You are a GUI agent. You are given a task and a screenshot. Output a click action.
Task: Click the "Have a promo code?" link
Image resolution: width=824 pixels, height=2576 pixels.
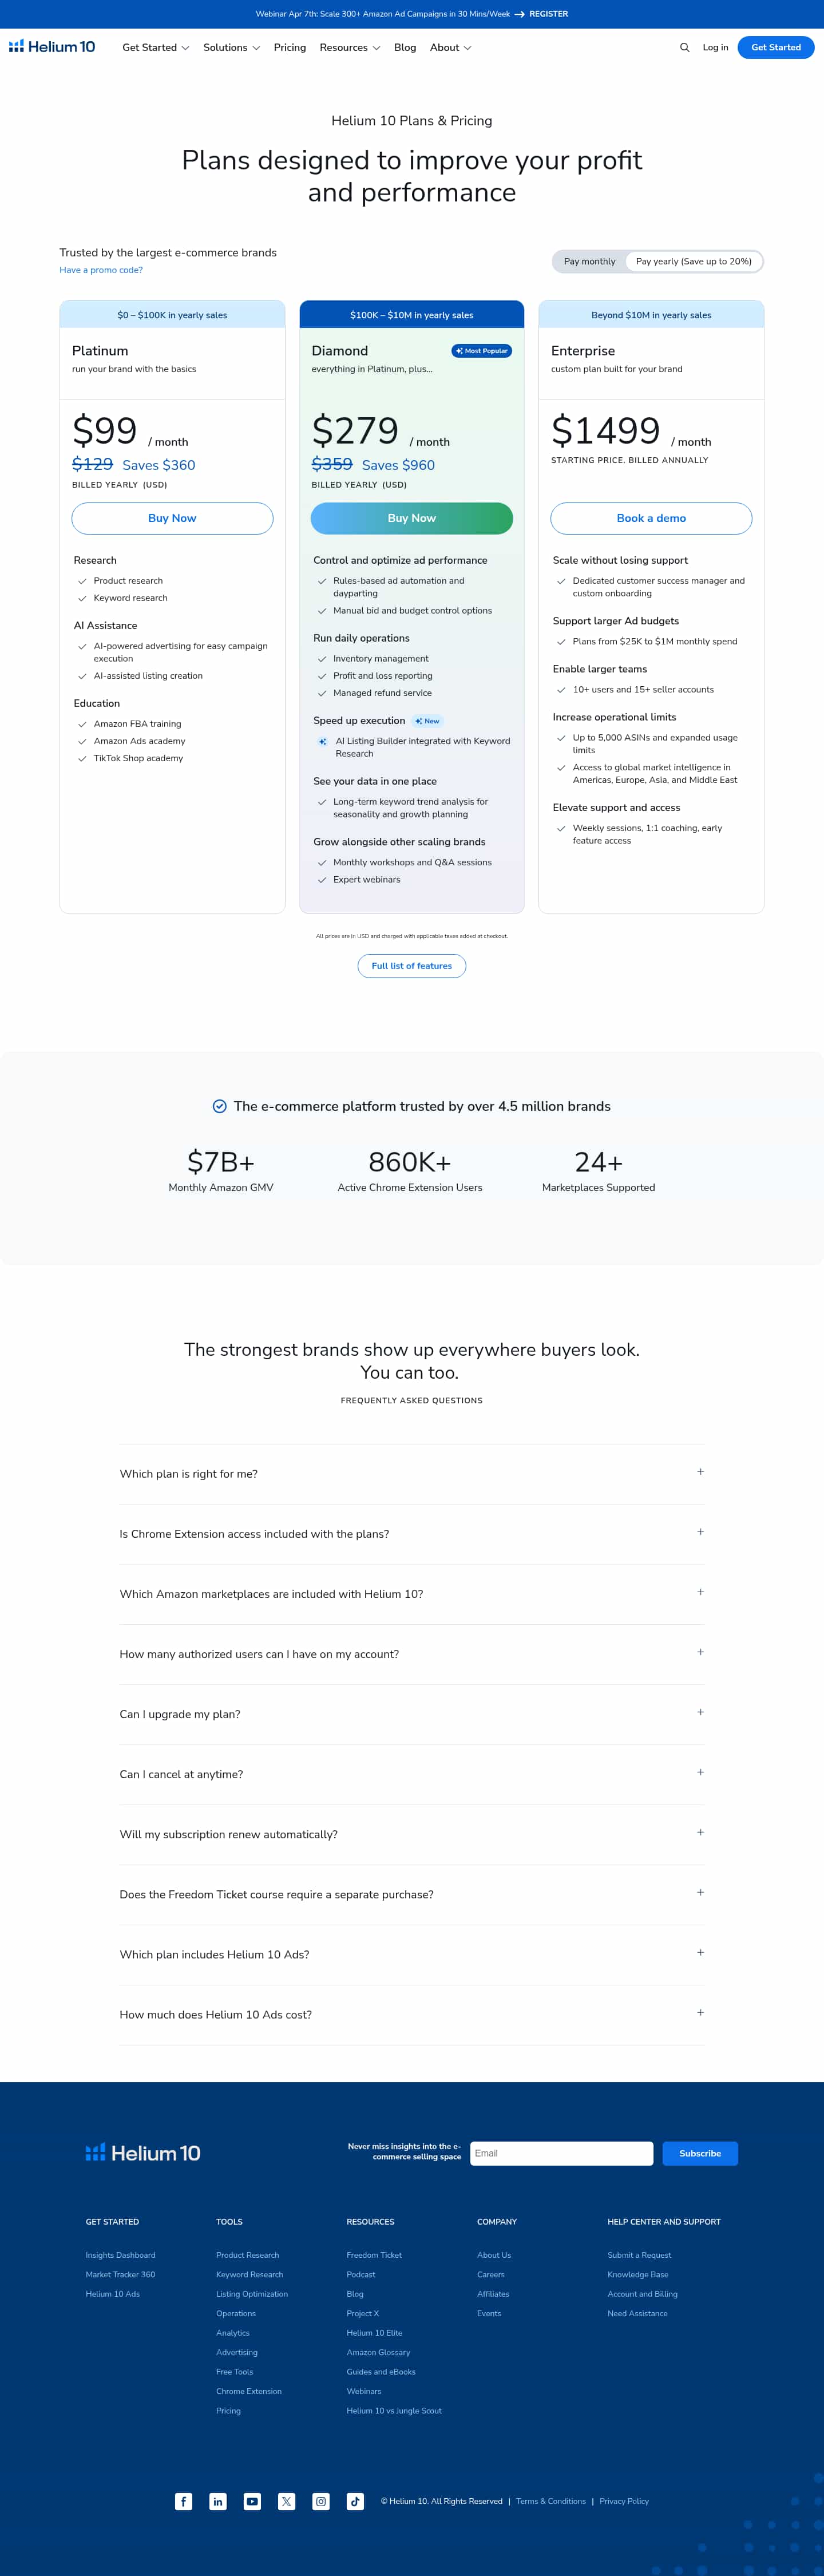point(101,270)
